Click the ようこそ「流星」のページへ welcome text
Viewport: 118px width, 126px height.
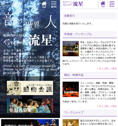click(20, 50)
